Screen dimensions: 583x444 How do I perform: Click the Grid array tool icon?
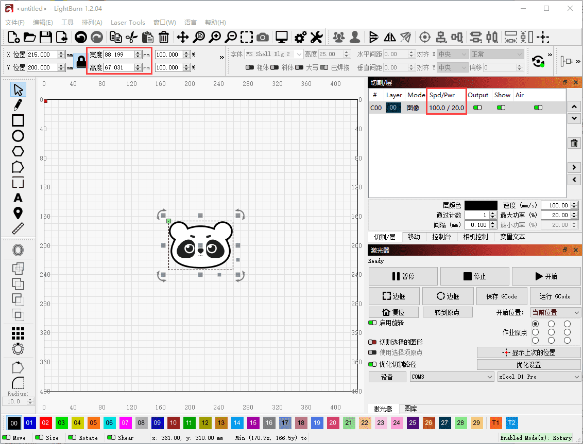click(18, 333)
